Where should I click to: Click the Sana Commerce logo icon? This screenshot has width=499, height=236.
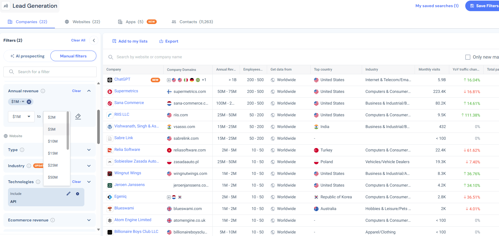[110, 103]
